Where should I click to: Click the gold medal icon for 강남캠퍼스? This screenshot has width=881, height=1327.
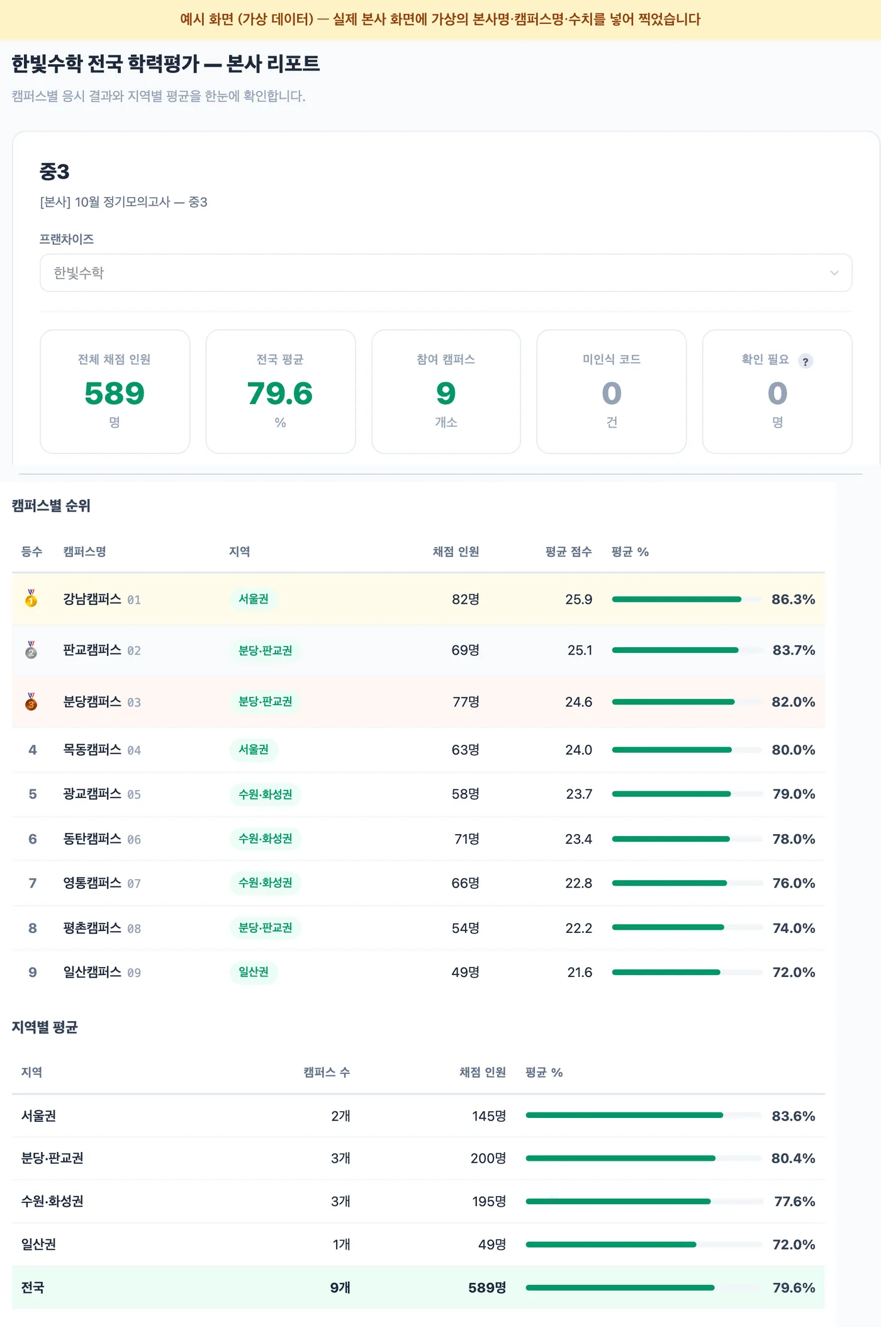click(x=31, y=598)
